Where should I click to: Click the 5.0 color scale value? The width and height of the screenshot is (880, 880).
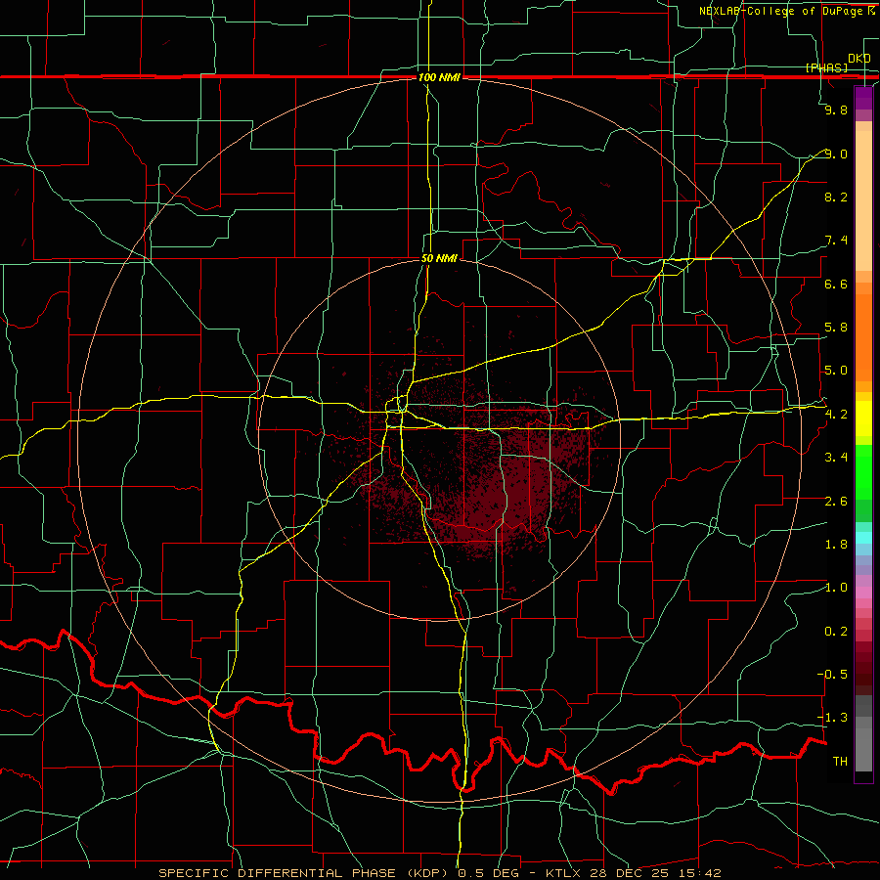[836, 371]
